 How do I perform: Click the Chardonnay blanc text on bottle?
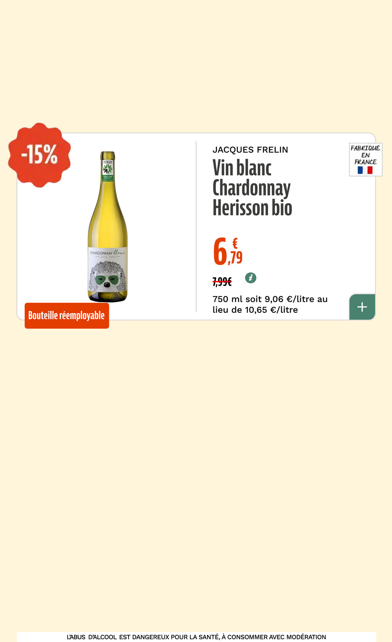click(x=107, y=253)
